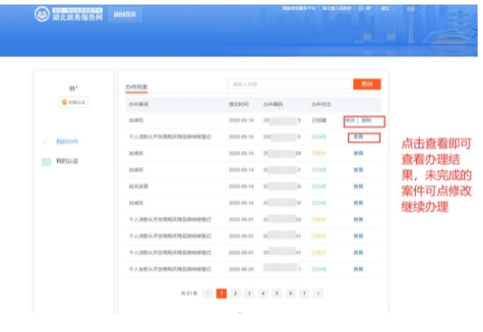The image size is (483, 332).
Task: Click 查看 on the 姓名变更 row
Action: 358,186
